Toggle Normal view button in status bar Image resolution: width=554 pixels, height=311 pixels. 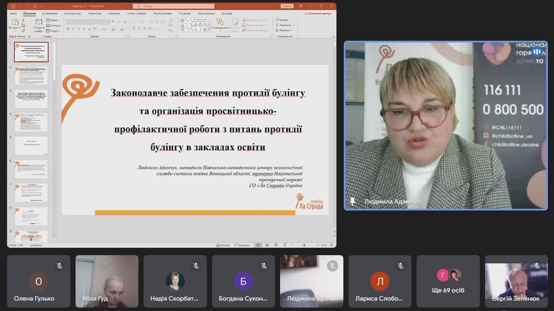pyautogui.click(x=258, y=245)
